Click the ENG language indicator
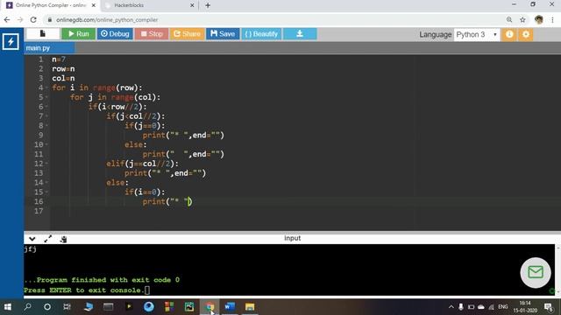Screen dimensions: 561x315 pyautogui.click(x=502, y=307)
